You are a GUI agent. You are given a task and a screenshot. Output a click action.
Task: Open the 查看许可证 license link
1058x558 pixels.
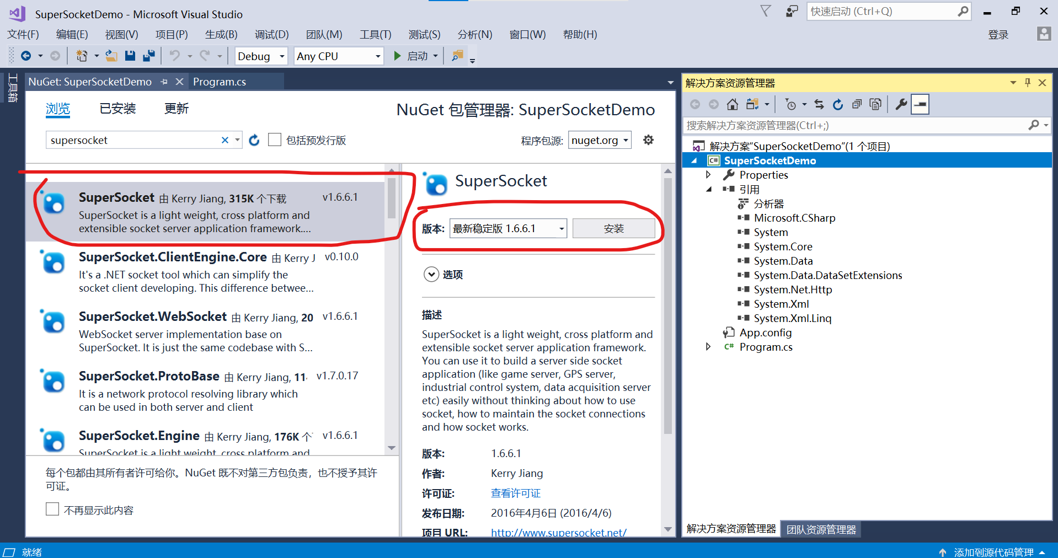pos(515,493)
